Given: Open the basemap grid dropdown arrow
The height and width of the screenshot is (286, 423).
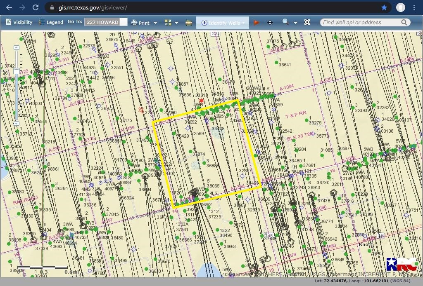Looking at the screenshot, I should pyautogui.click(x=176, y=23).
